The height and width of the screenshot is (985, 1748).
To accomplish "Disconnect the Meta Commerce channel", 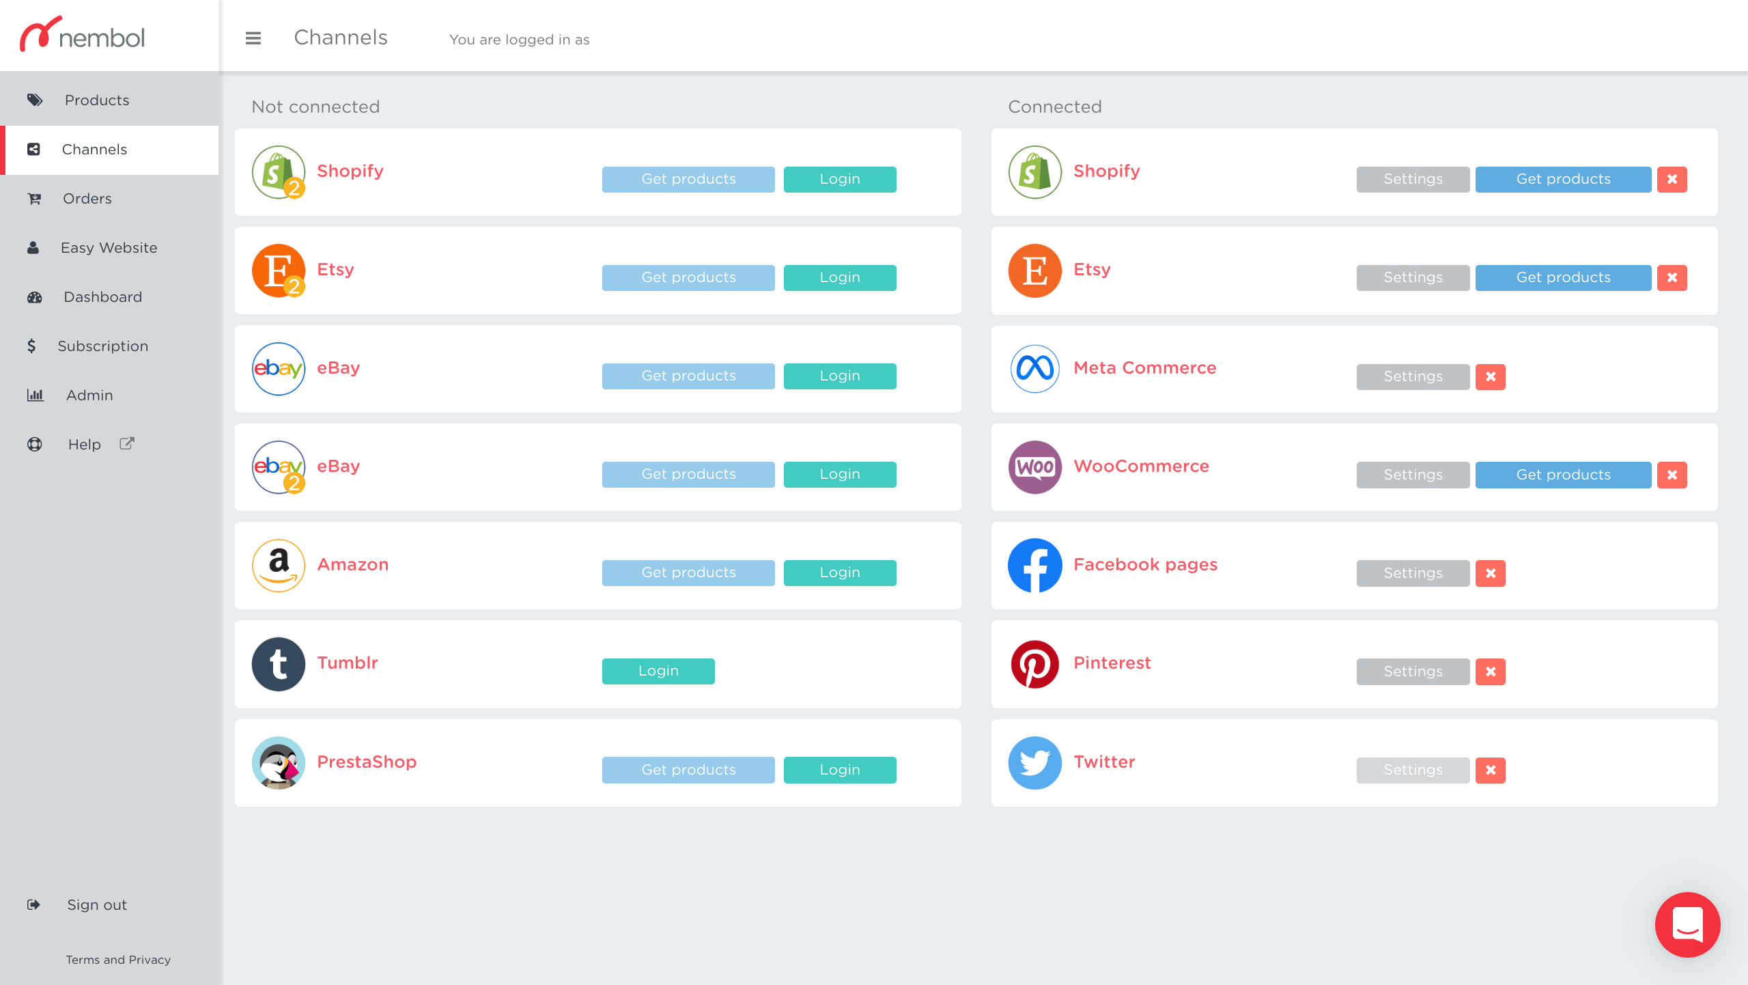I will tap(1490, 377).
